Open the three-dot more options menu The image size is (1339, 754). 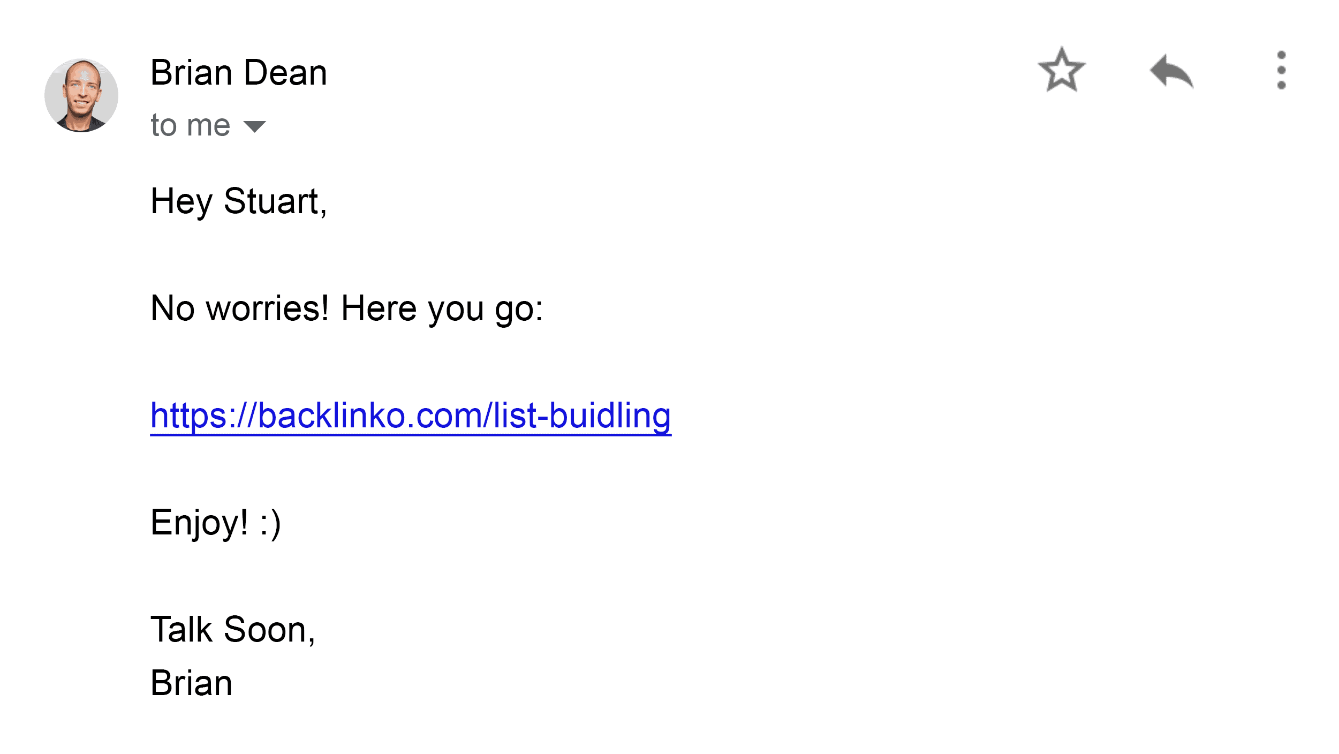click(1281, 70)
